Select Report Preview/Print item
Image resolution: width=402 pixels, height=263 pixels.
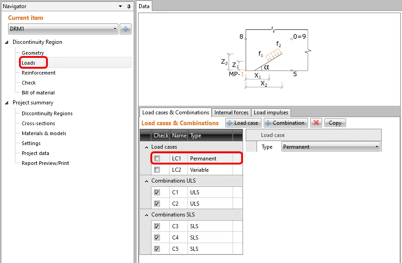coord(45,163)
